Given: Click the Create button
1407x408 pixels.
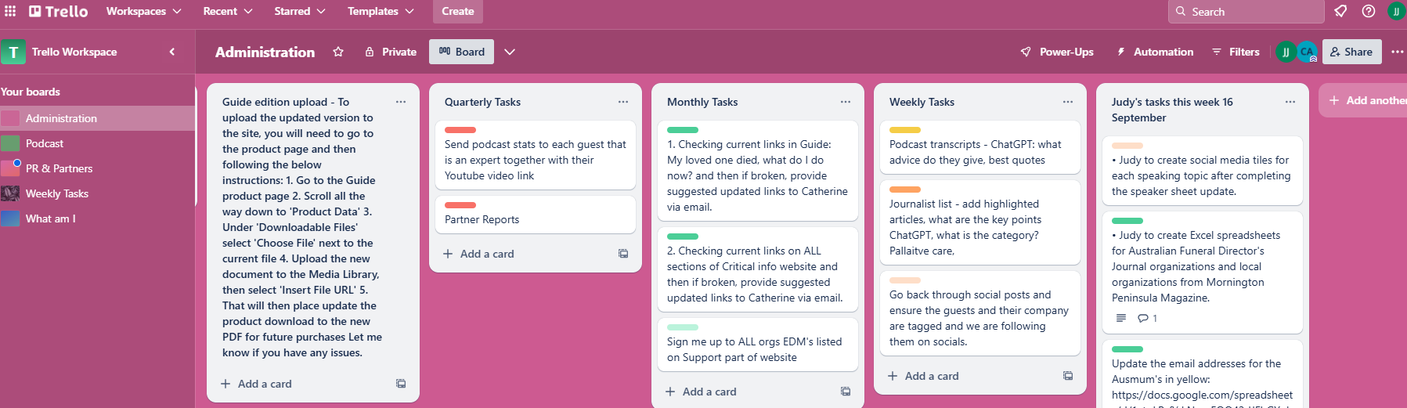Looking at the screenshot, I should point(457,11).
